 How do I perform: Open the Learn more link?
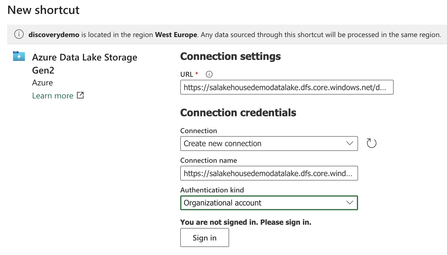53,96
